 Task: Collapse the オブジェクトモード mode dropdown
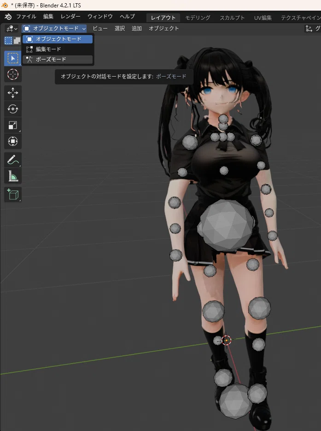(54, 28)
